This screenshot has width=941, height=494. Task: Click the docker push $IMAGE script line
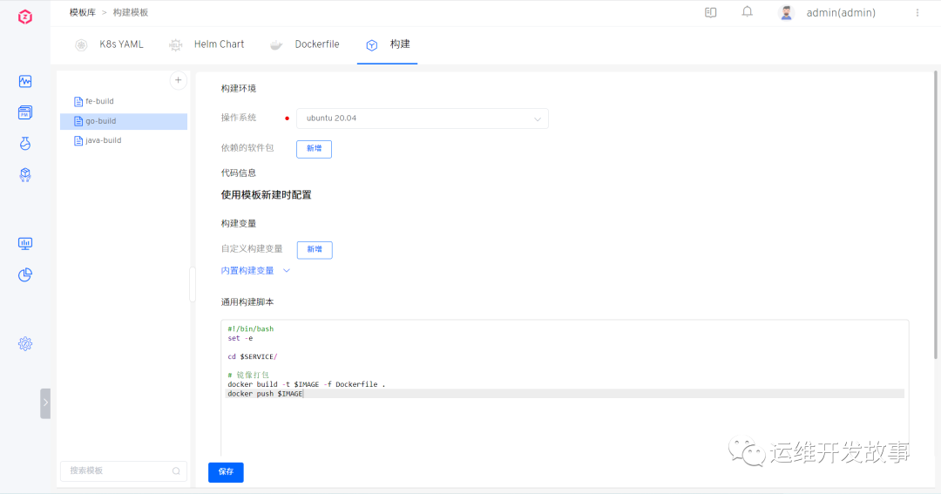[265, 394]
